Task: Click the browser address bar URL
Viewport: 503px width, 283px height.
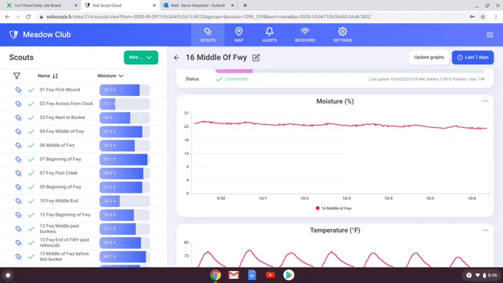Action: pos(209,17)
